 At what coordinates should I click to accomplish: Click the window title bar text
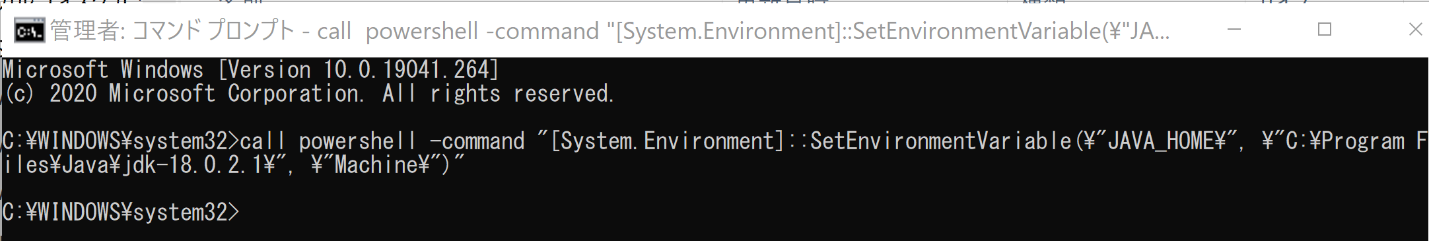point(610,31)
